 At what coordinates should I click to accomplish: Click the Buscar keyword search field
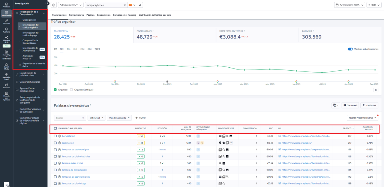[x=70, y=118]
